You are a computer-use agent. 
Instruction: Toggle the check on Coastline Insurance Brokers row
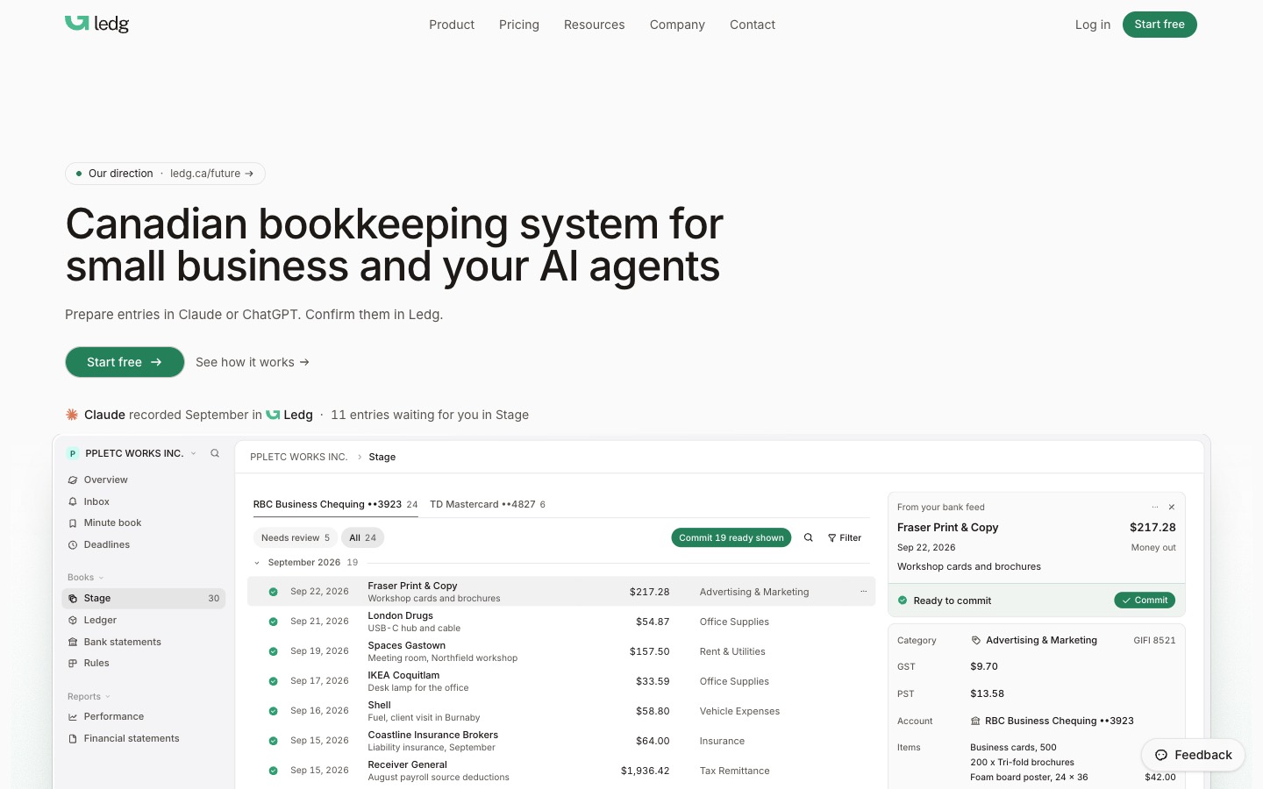pyautogui.click(x=273, y=741)
